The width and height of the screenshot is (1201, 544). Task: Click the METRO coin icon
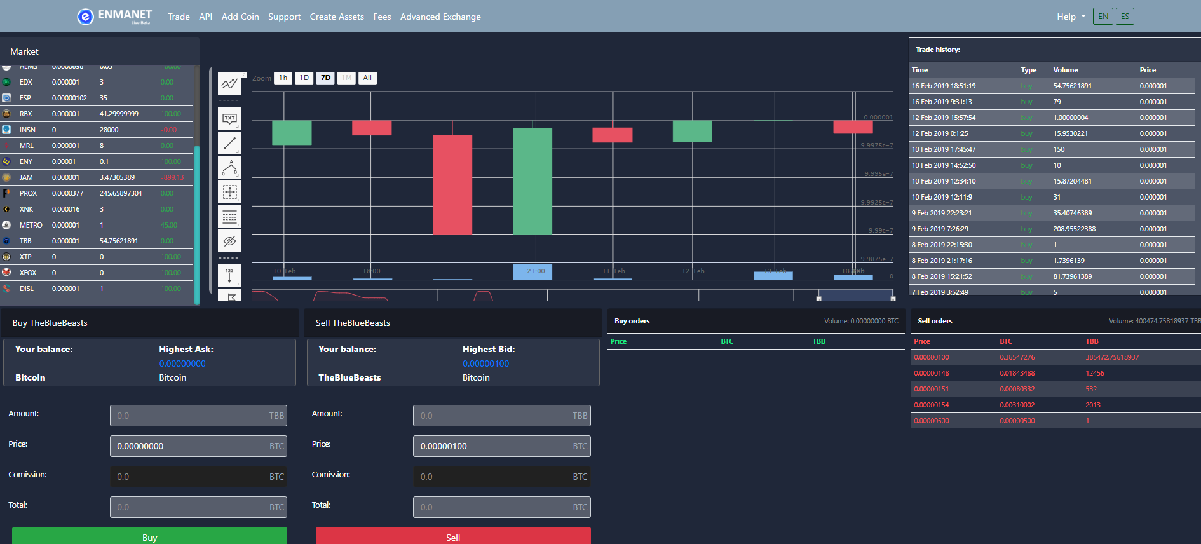tap(6, 225)
